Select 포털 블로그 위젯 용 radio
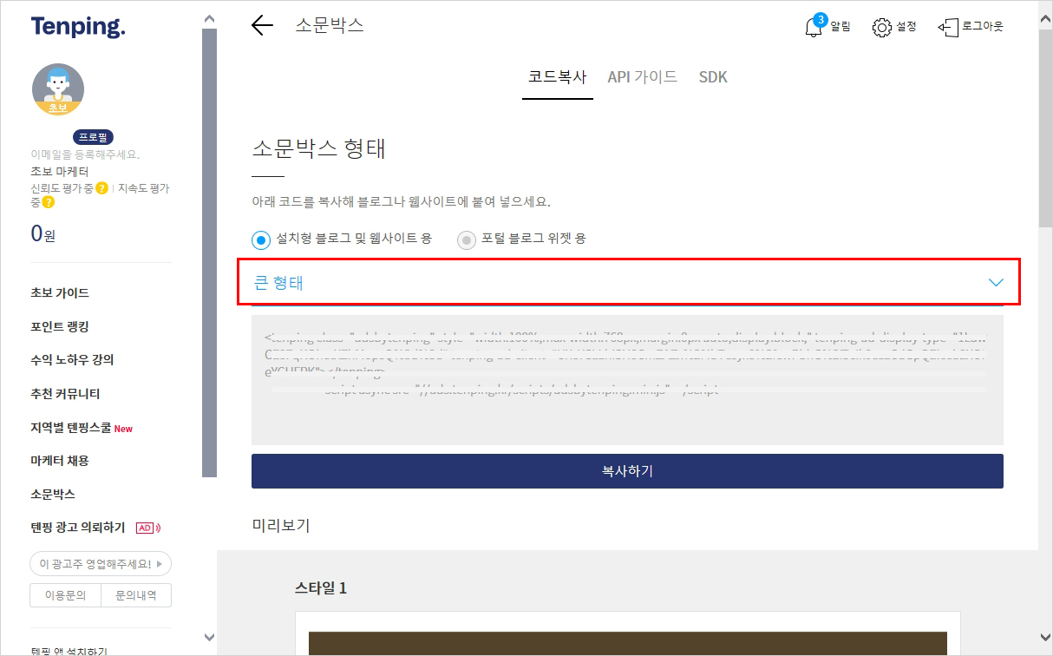1053x656 pixels. tap(467, 239)
